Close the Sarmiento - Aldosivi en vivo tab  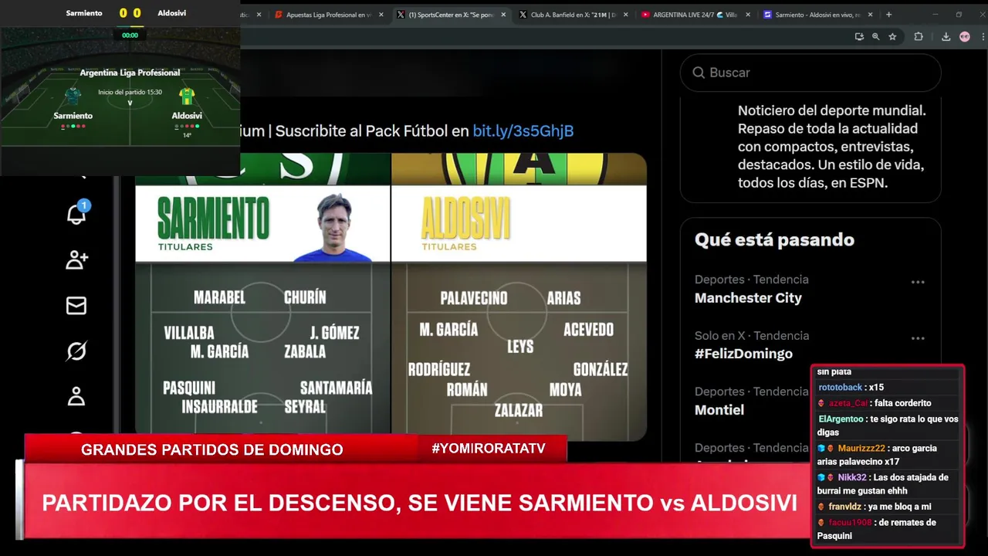871,15
